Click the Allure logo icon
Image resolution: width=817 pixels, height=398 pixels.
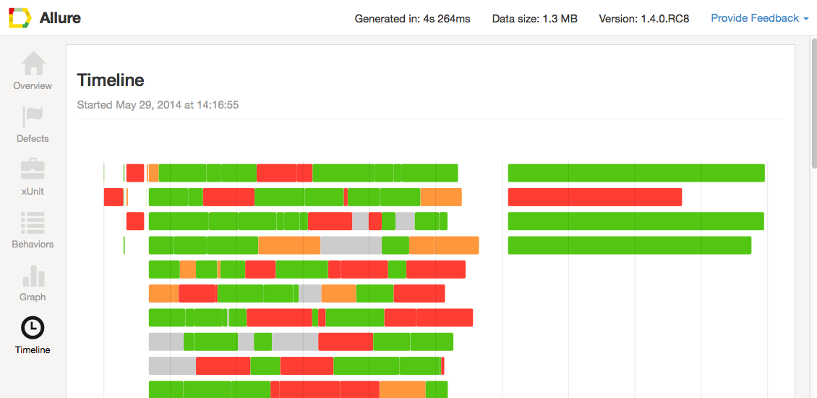(20, 18)
